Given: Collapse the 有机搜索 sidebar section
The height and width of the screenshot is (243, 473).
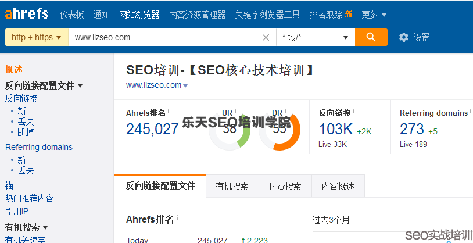Looking at the screenshot, I should (x=45, y=227).
